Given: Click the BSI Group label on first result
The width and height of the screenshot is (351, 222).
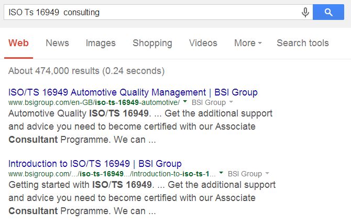Looking at the screenshot, I should pos(209,102).
